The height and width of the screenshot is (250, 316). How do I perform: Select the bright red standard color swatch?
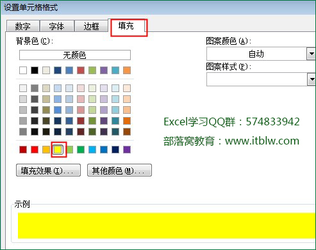tap(35, 150)
